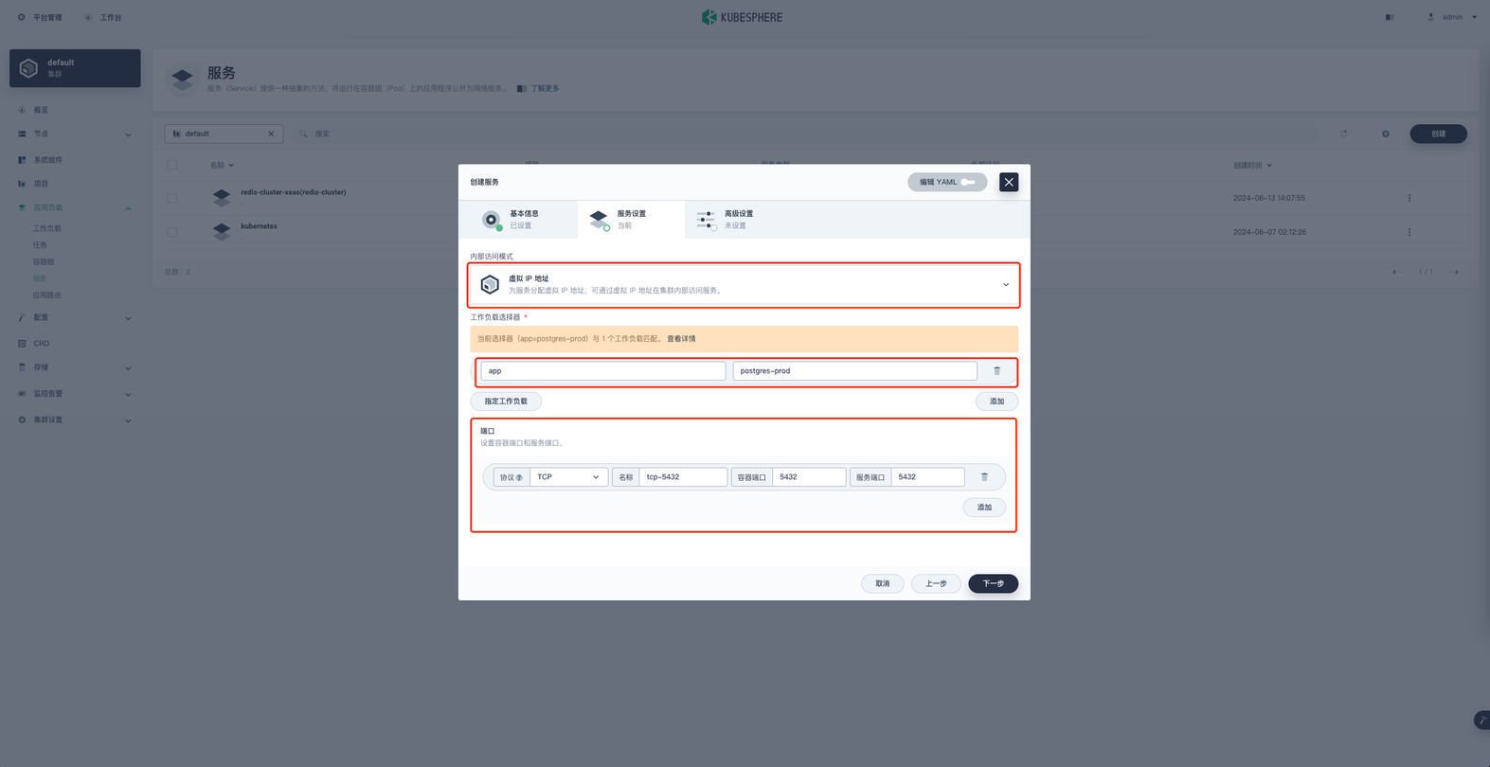Open 应用路由 submenu item

(x=47, y=295)
